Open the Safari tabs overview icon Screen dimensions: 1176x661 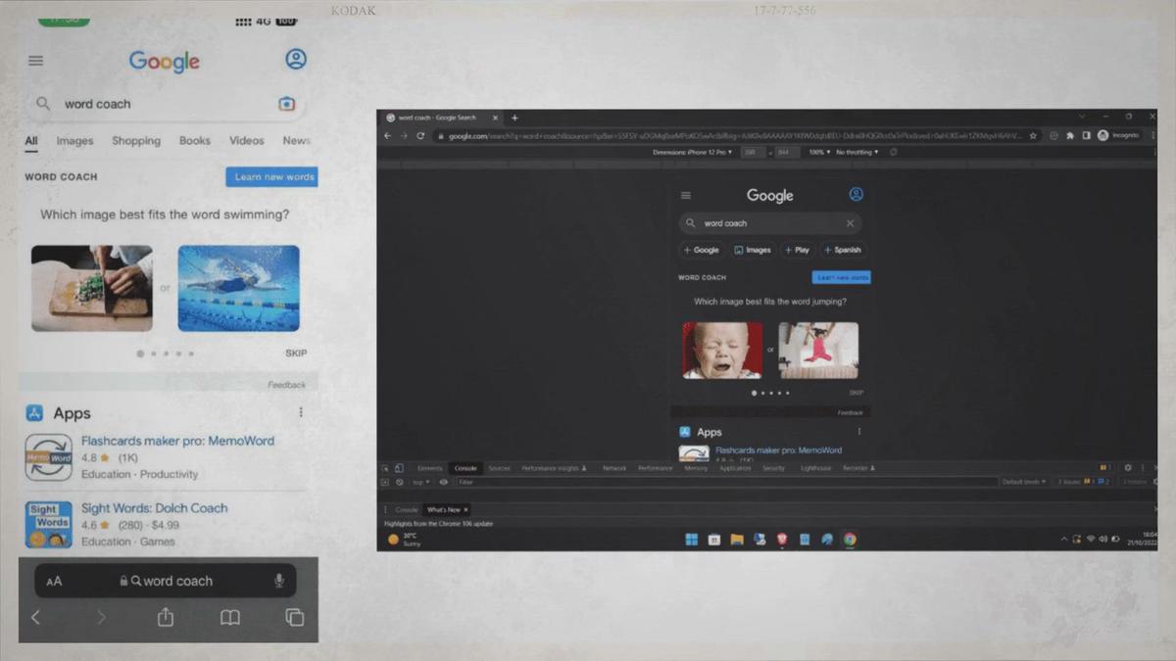[x=294, y=618]
